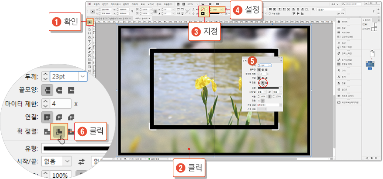
Task: Open 유형 stroke type dropdown in enlarged view
Action: coord(76,148)
